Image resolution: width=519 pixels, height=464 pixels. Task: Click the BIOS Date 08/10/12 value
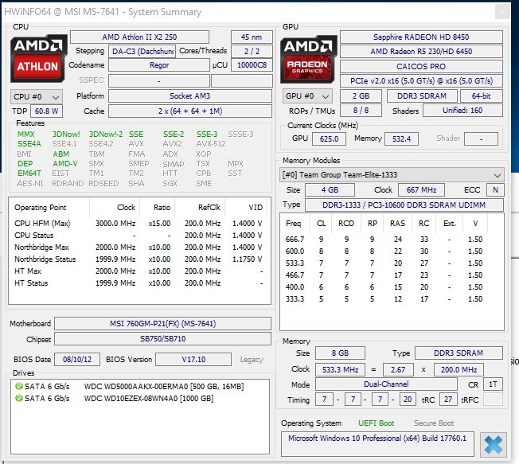[77, 360]
